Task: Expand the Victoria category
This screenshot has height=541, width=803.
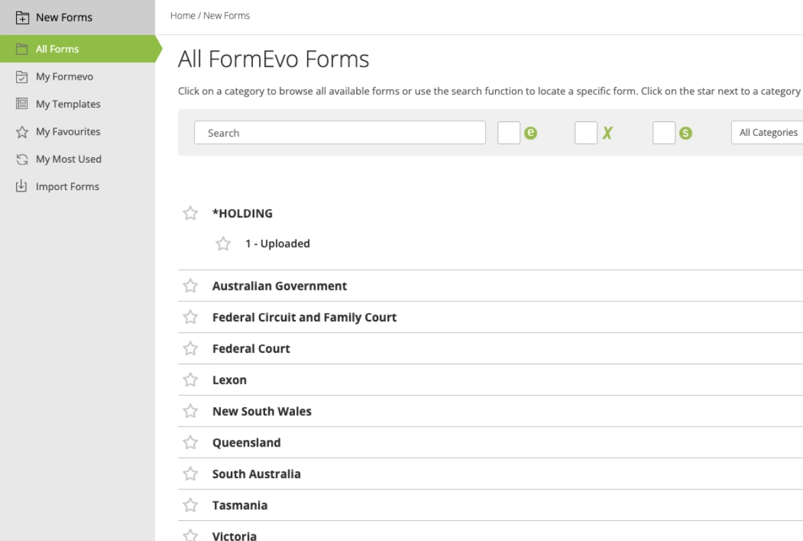Action: (x=234, y=536)
